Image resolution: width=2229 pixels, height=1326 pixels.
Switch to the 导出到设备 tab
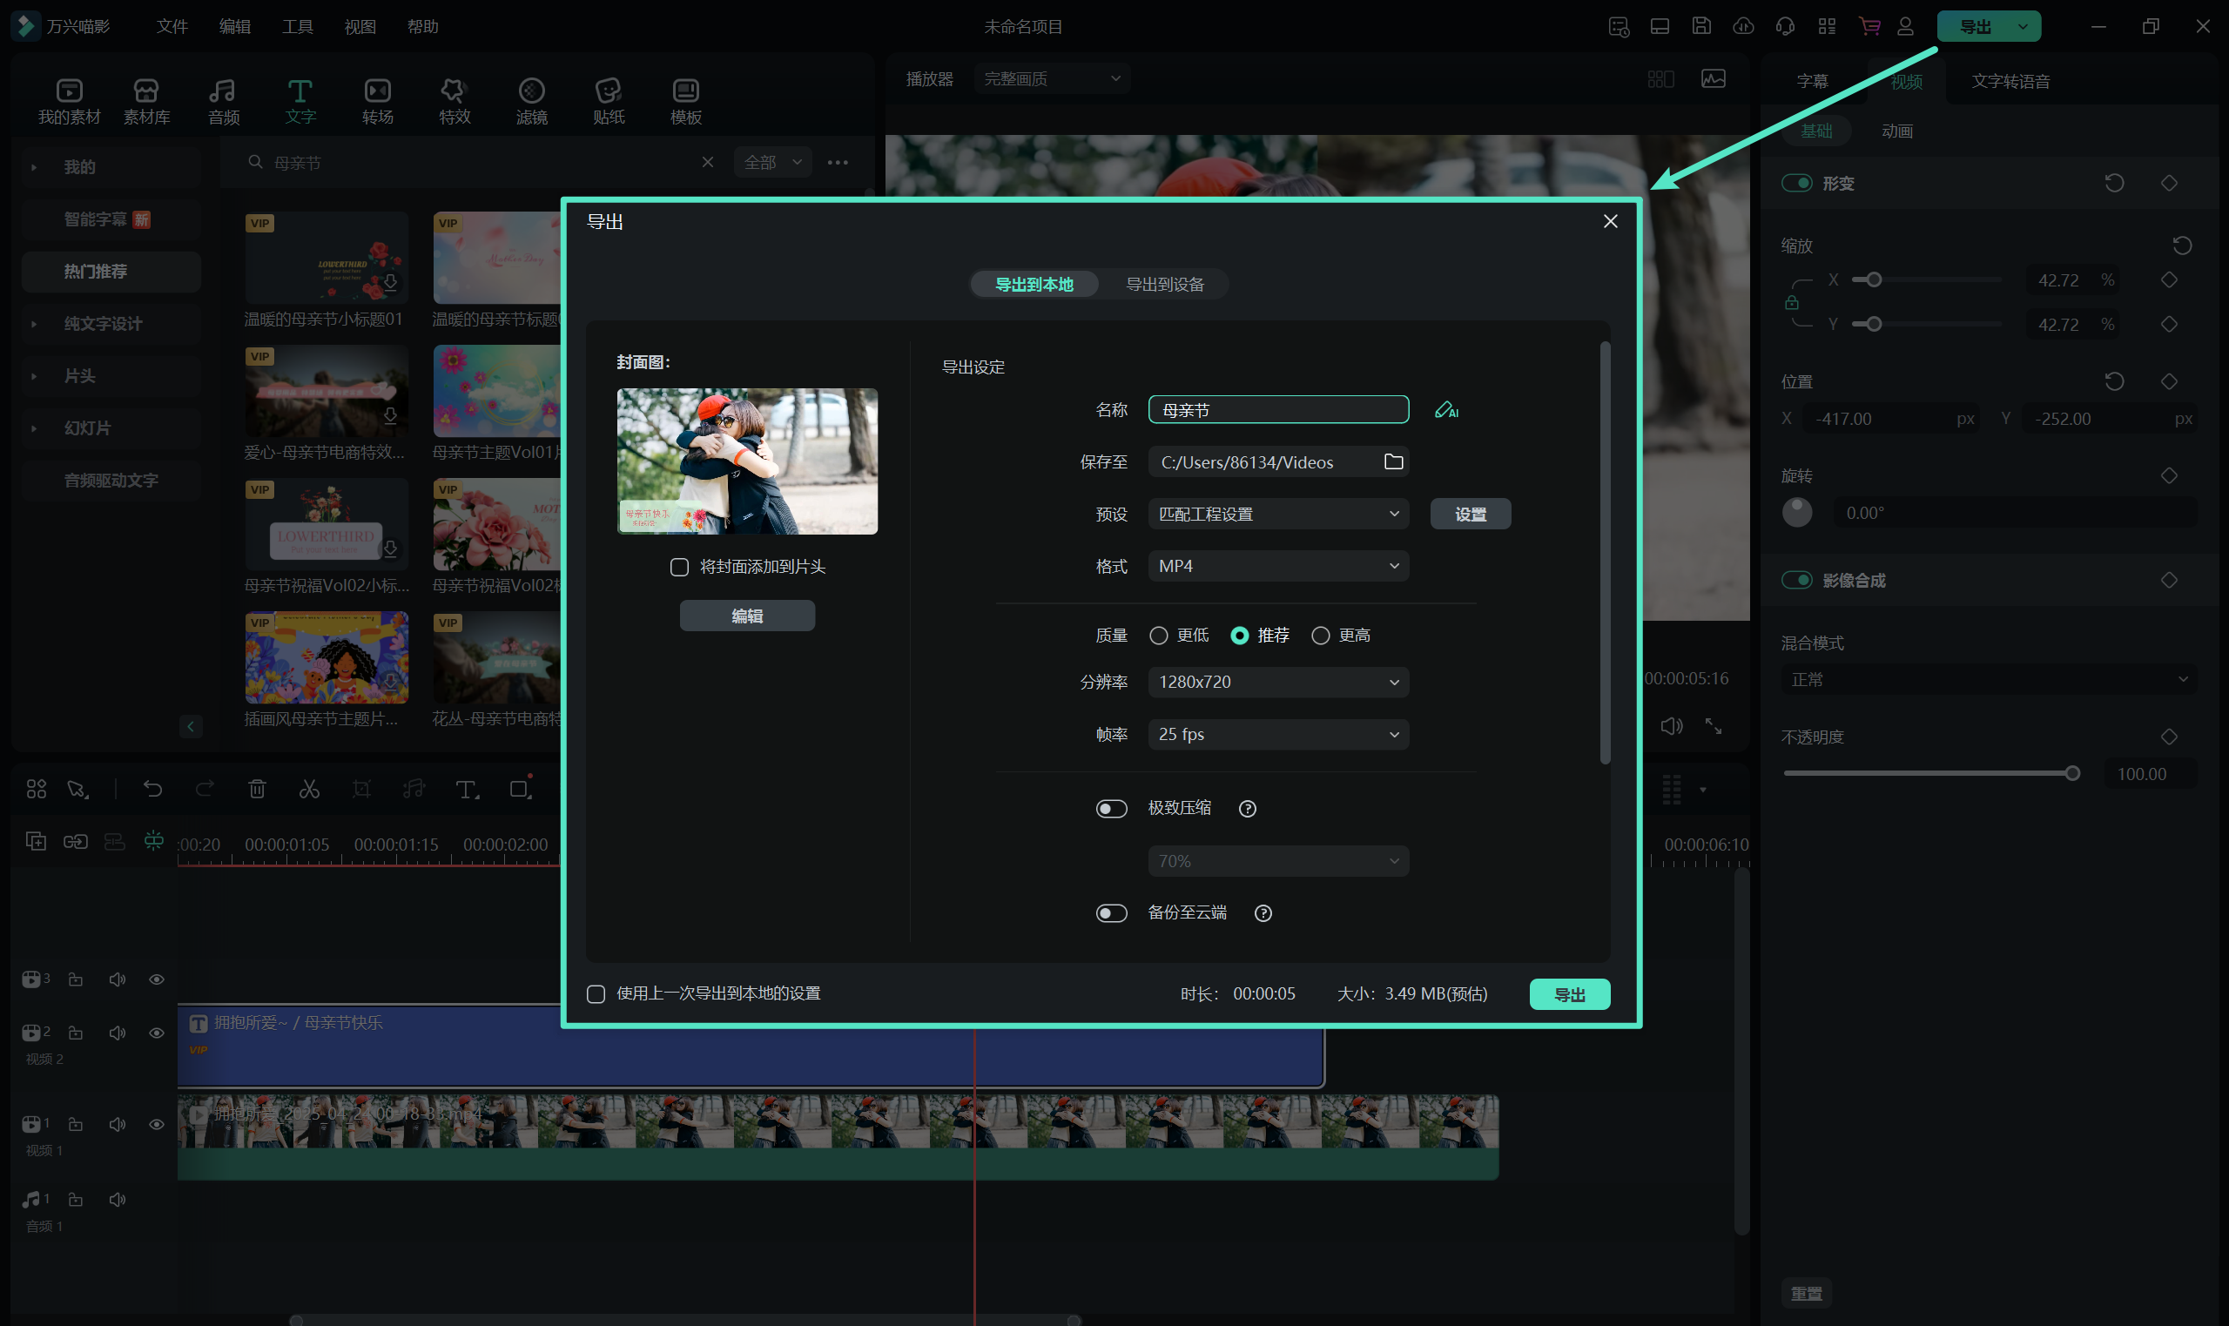[1164, 284]
